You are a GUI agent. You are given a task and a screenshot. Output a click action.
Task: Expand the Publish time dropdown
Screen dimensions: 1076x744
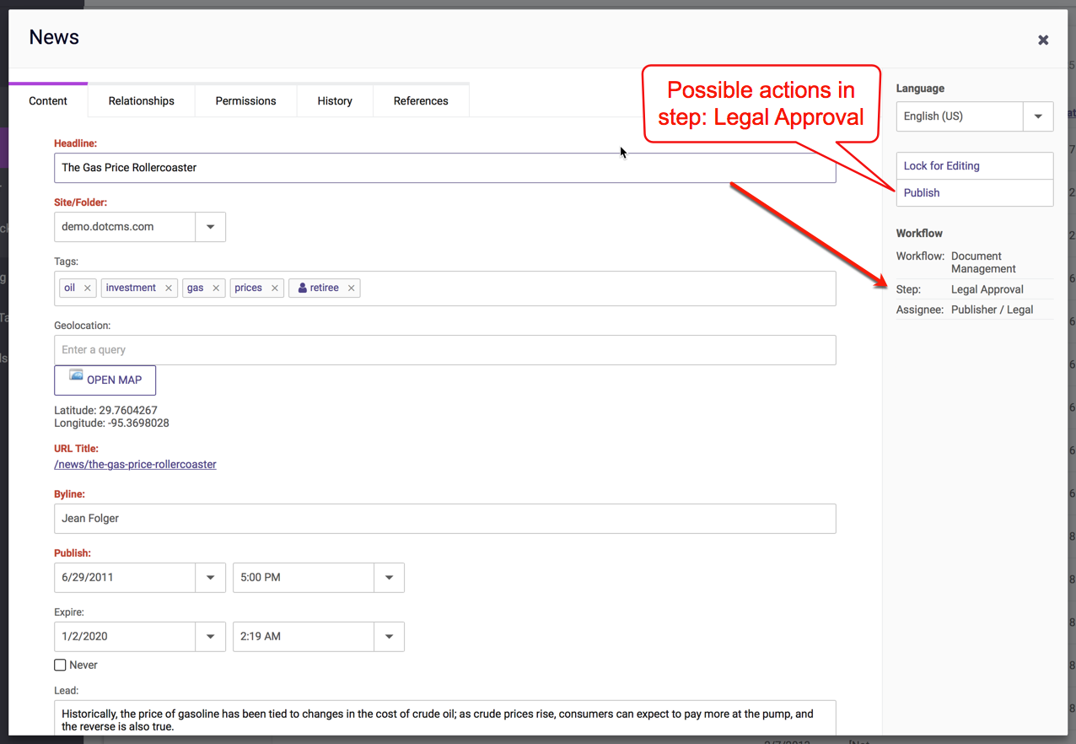tap(389, 578)
